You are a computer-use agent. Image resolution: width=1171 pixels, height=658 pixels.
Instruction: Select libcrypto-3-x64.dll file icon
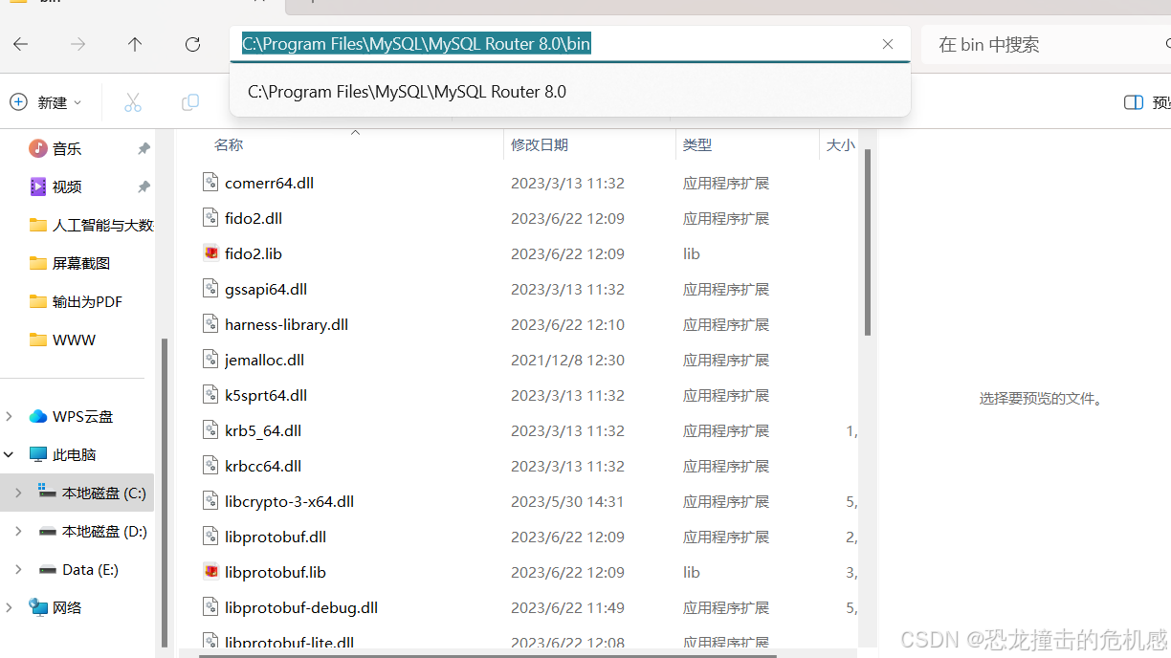pos(211,501)
